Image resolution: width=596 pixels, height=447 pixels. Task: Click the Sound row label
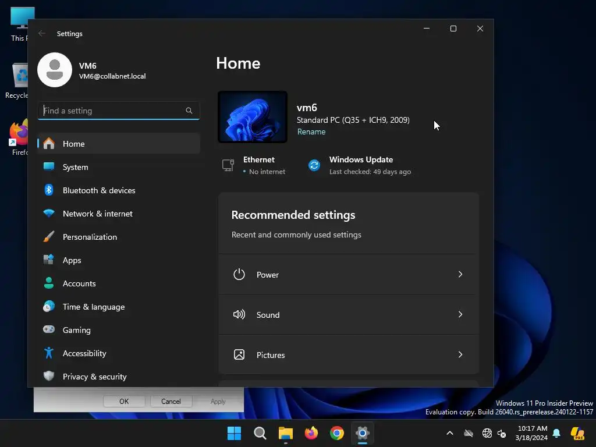[268, 315]
